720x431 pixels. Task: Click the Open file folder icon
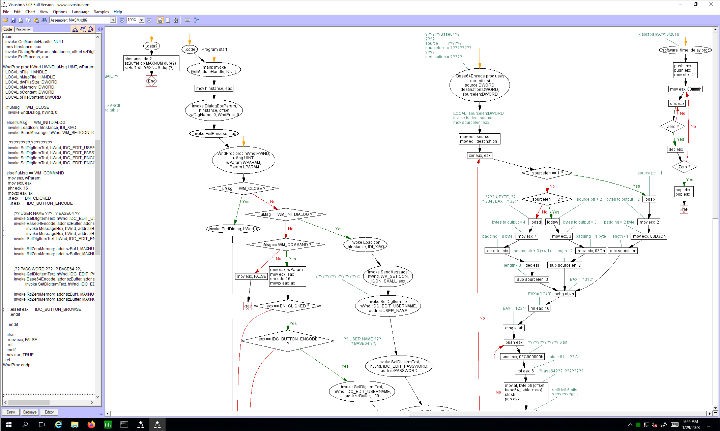pos(5,20)
